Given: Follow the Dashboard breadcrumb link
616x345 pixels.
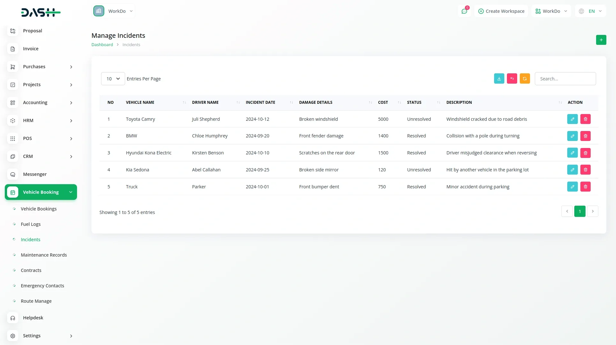Looking at the screenshot, I should pyautogui.click(x=102, y=45).
